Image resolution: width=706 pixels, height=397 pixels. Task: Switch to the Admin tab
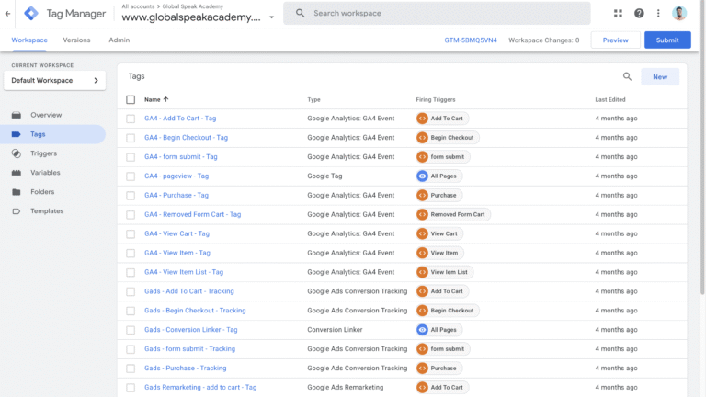[x=119, y=40]
